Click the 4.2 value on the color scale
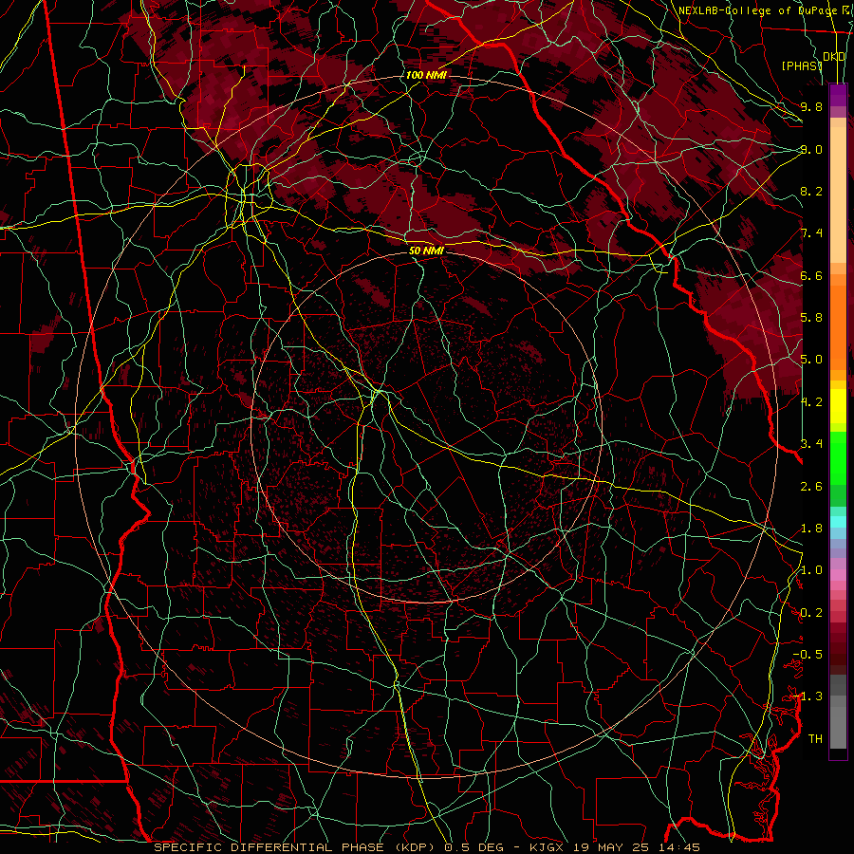 [811, 402]
